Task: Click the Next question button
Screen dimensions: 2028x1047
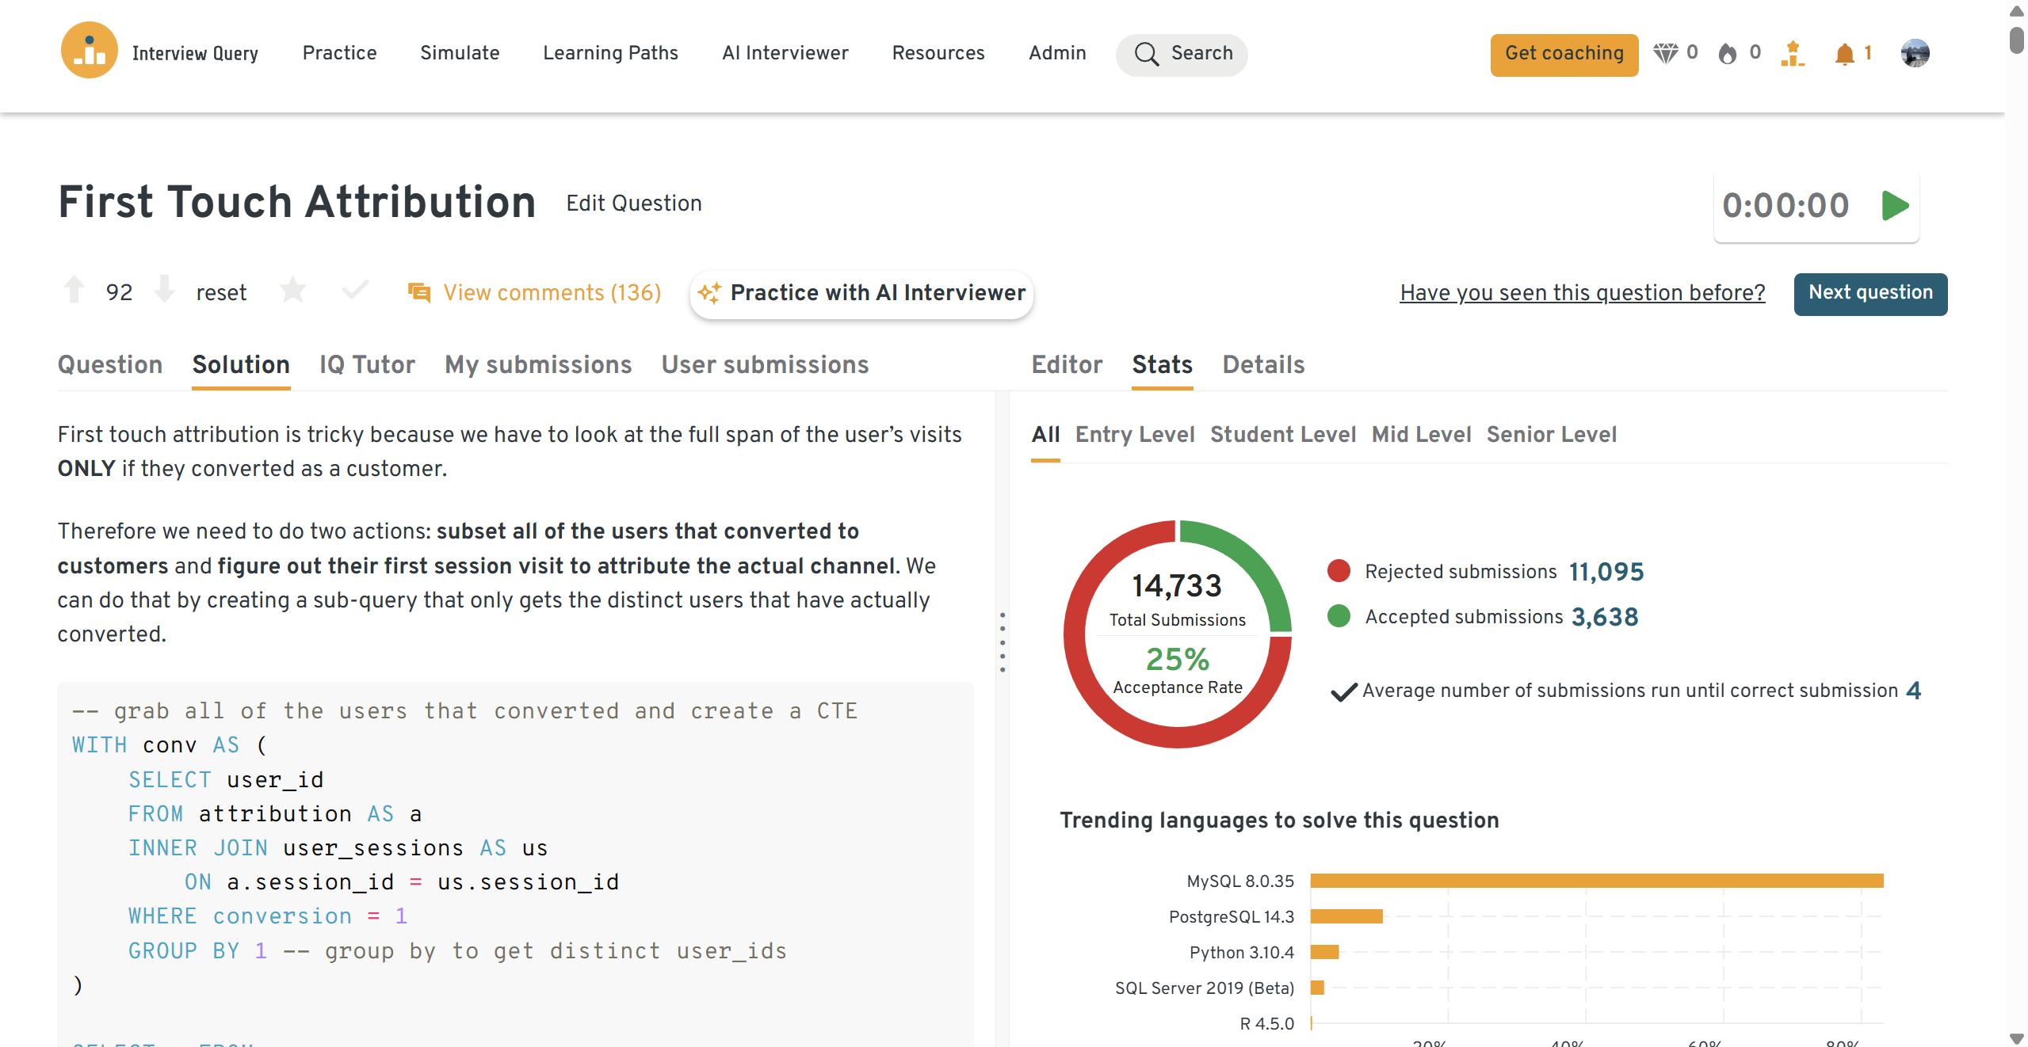Action: [x=1870, y=293]
